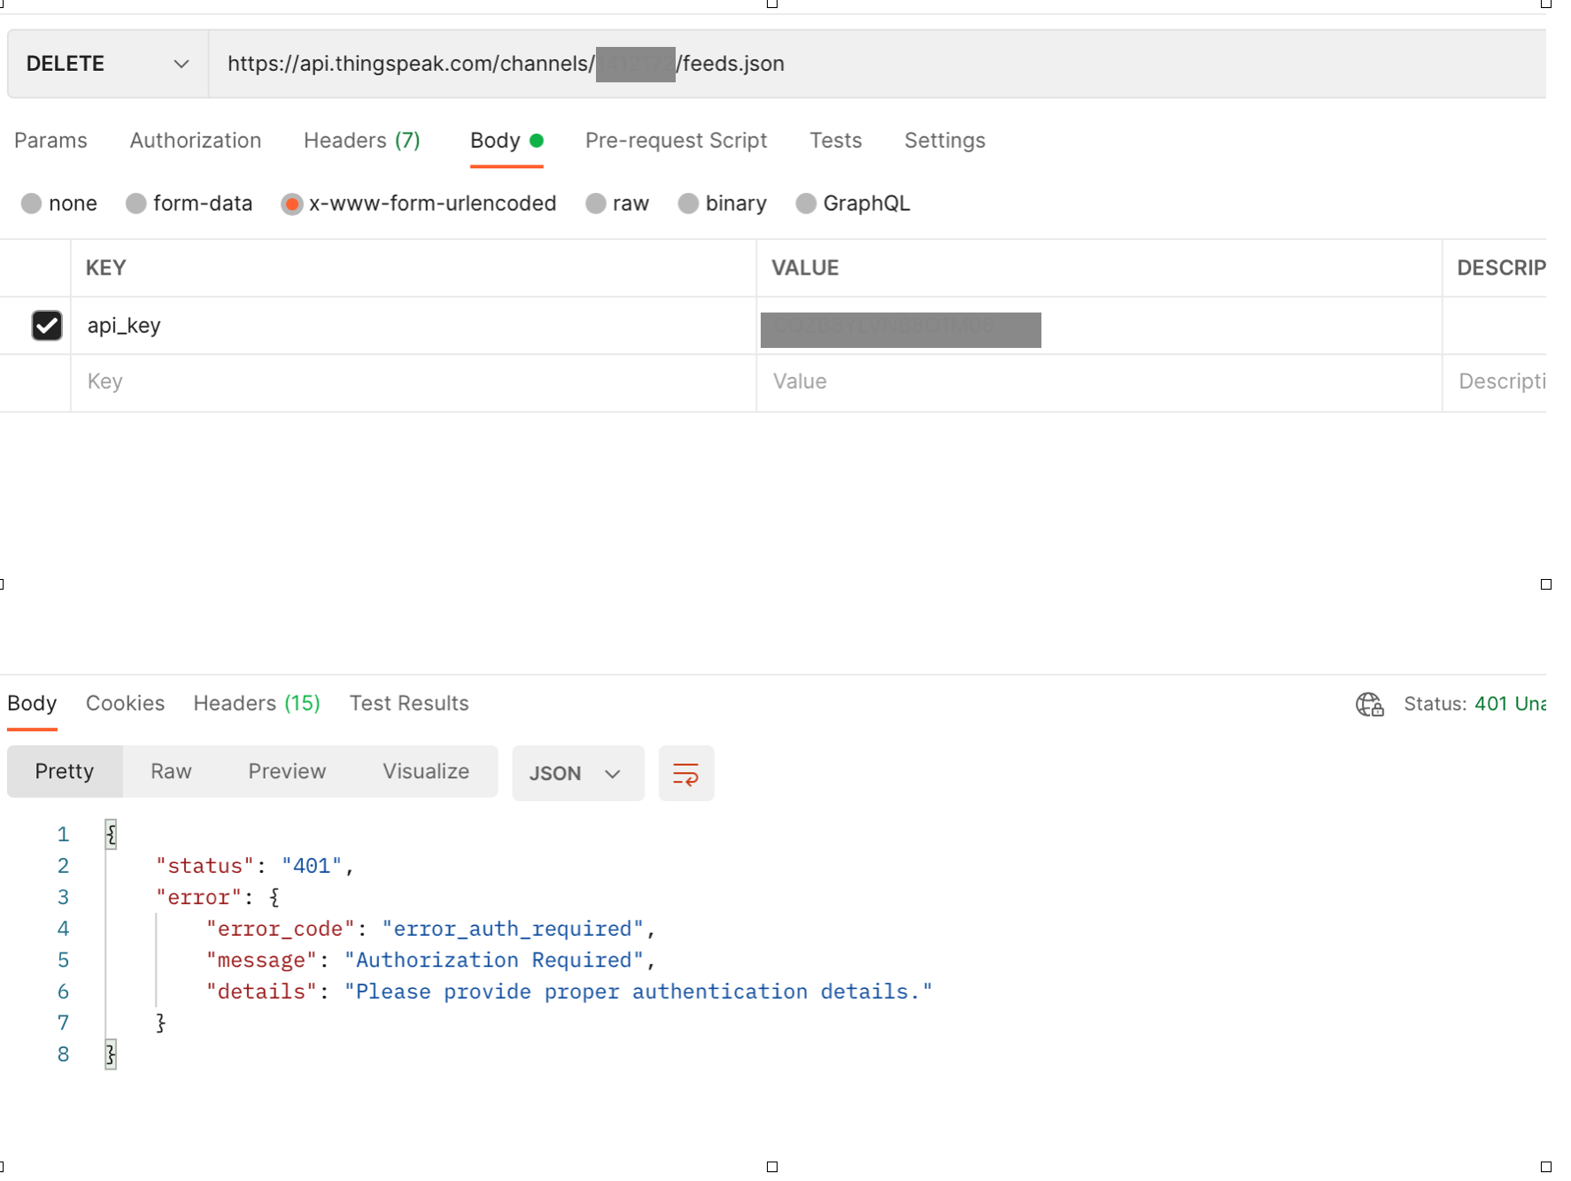This screenshot has height=1181, width=1571.
Task: Expand the JSON response format dropdown
Action: 577,774
